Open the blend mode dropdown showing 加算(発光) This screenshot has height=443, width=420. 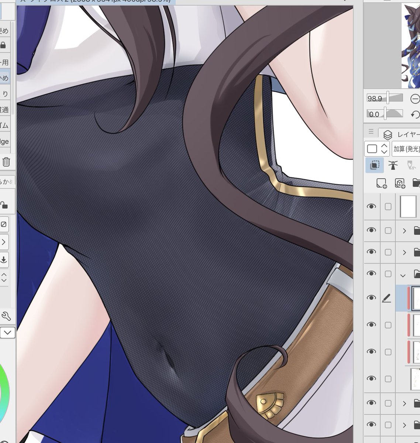[406, 149]
